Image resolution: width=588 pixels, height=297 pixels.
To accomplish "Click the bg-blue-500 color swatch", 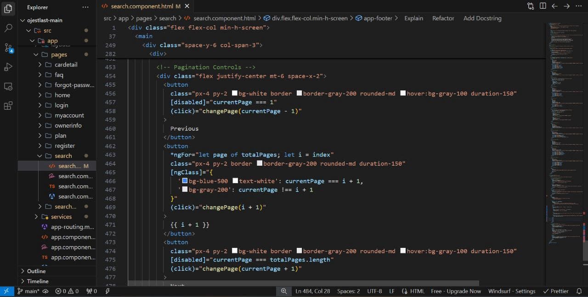I will coord(185,181).
